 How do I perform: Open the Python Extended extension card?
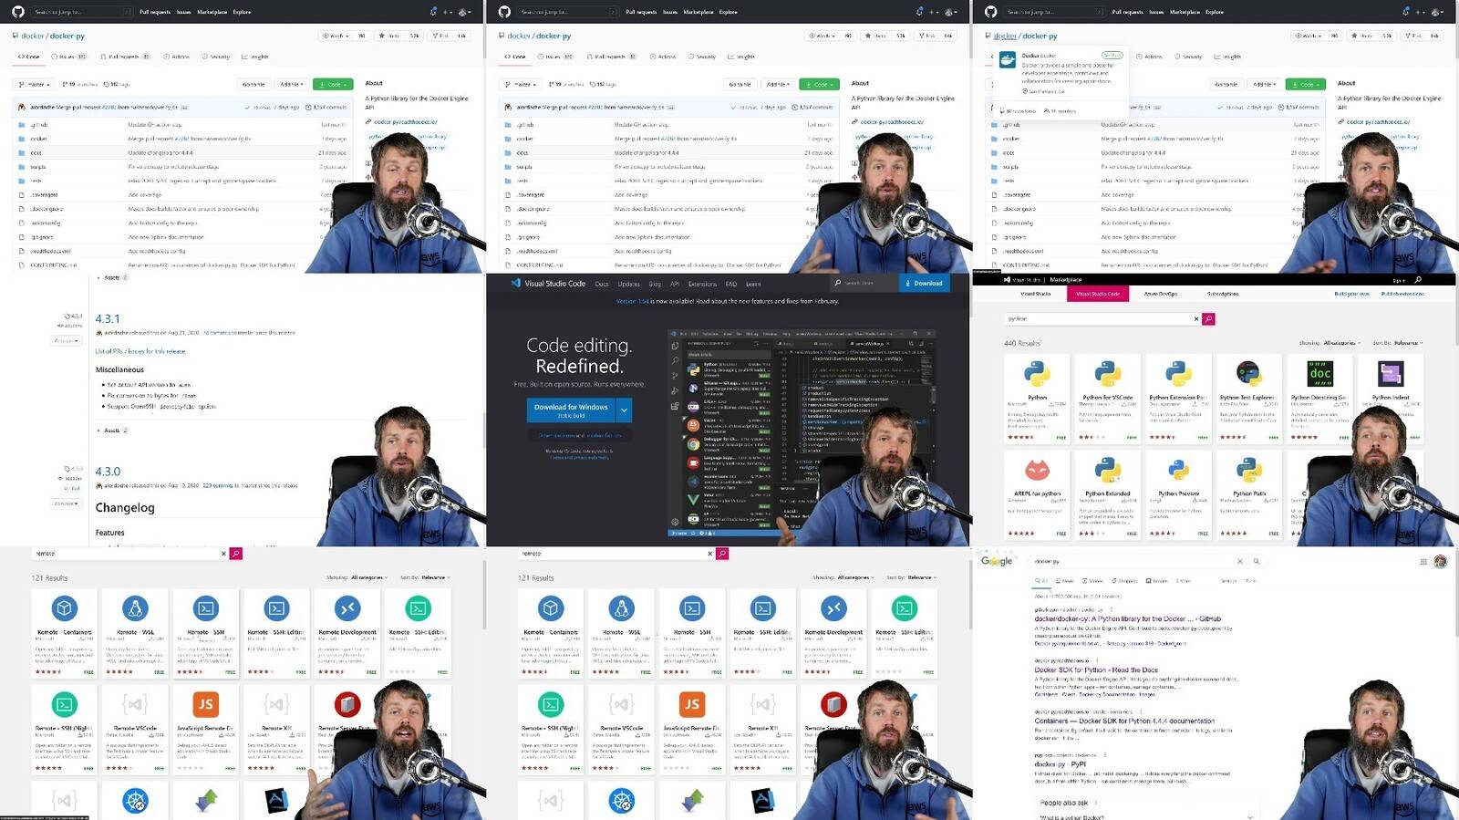tap(1108, 494)
